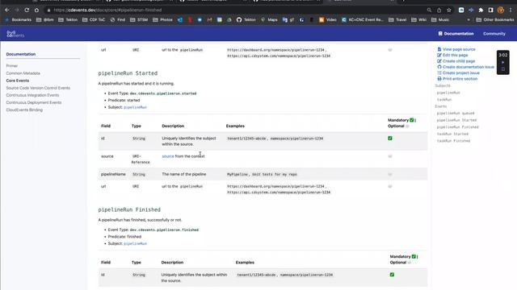Click the zoom magnifier icon in the address bar
Screen dimensions: 517x290
429,10
